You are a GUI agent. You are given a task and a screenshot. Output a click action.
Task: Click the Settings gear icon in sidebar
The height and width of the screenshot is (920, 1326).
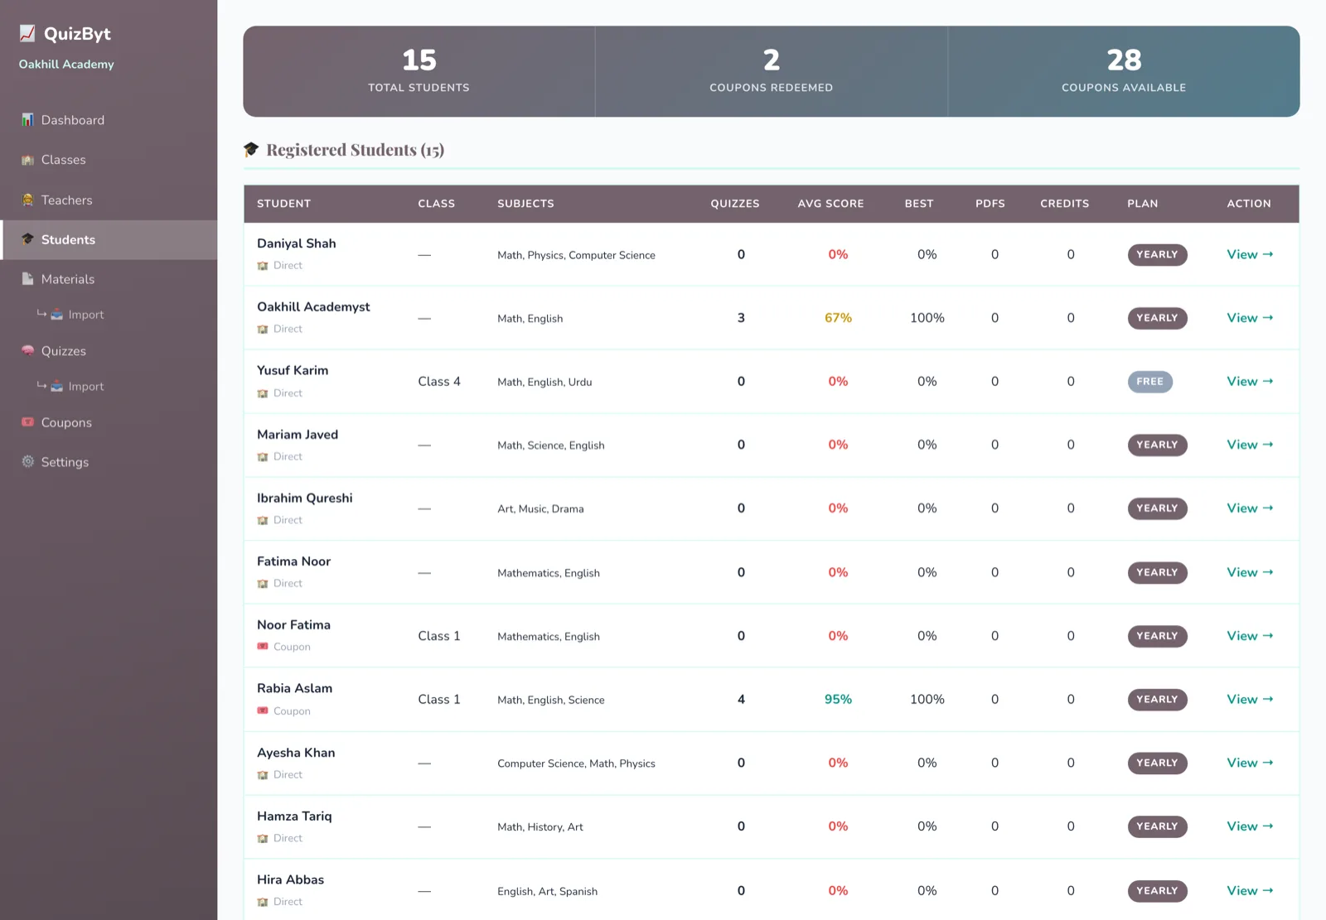click(27, 462)
